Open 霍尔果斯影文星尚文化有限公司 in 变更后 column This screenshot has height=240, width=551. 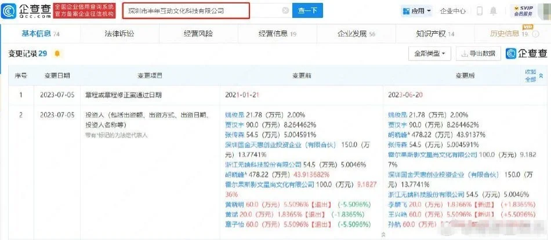point(432,154)
